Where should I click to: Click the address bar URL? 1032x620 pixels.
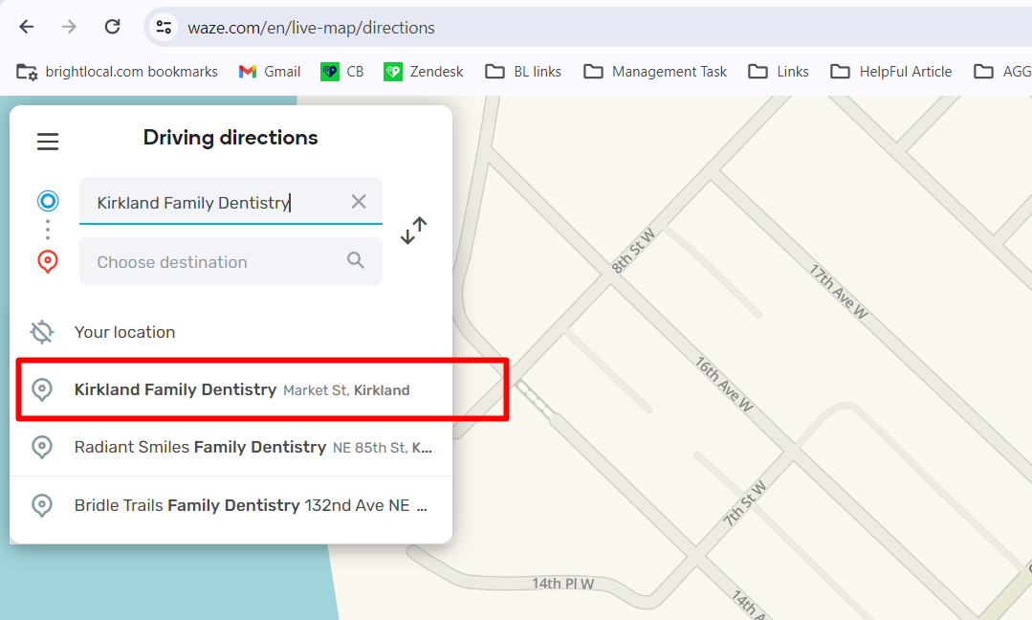tap(311, 28)
